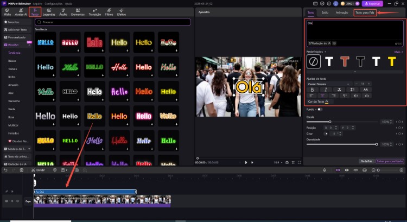This screenshot has height=222, width=407.
Task: Switch to the Estilo tab
Action: pyautogui.click(x=325, y=12)
